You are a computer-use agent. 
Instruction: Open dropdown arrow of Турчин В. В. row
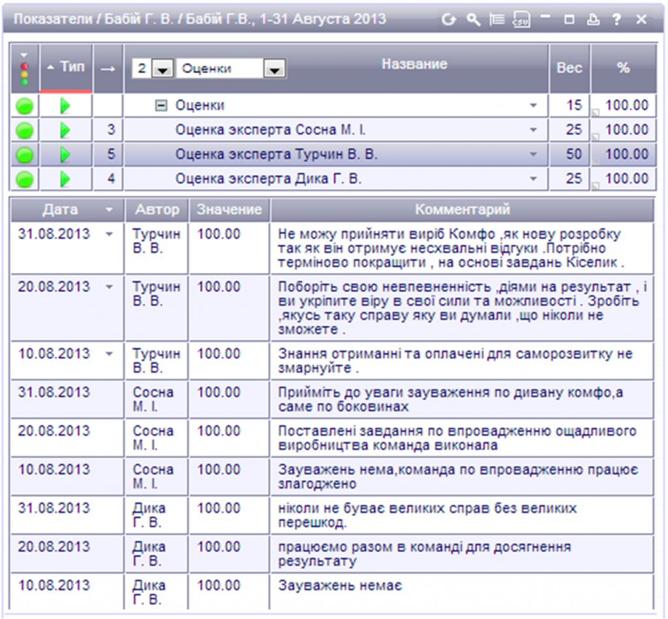tap(533, 155)
